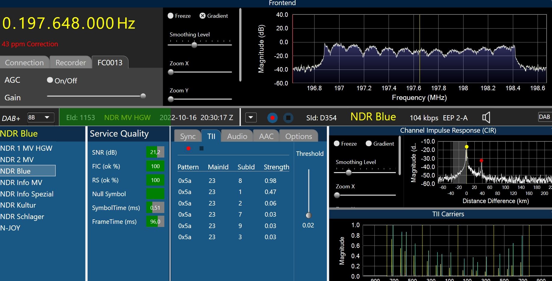Open the Recorder tab
The image size is (552, 281).
pos(70,63)
